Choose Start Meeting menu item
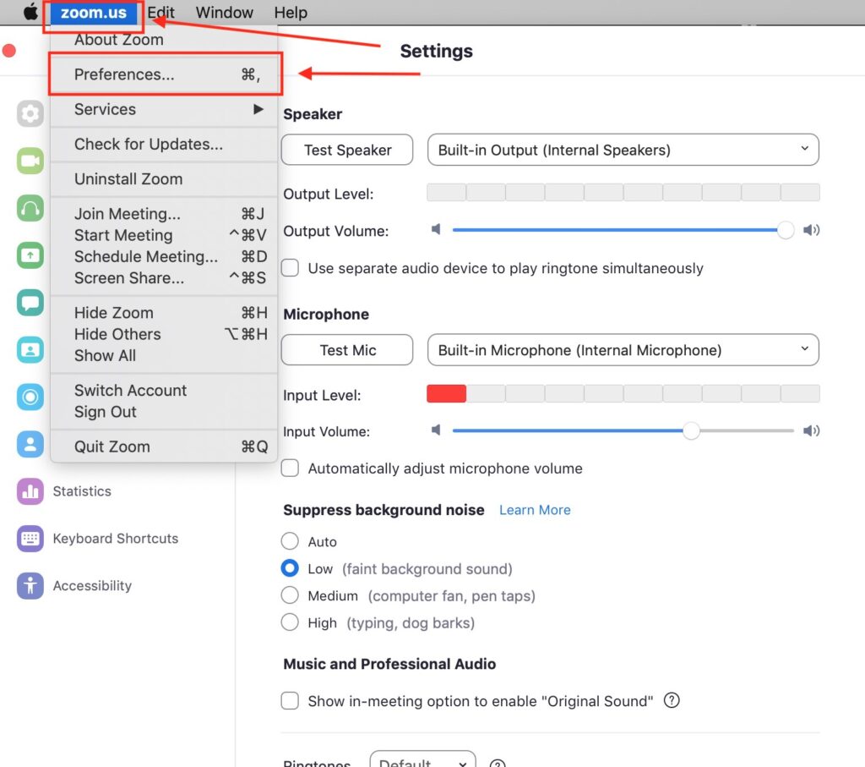 coord(165,235)
